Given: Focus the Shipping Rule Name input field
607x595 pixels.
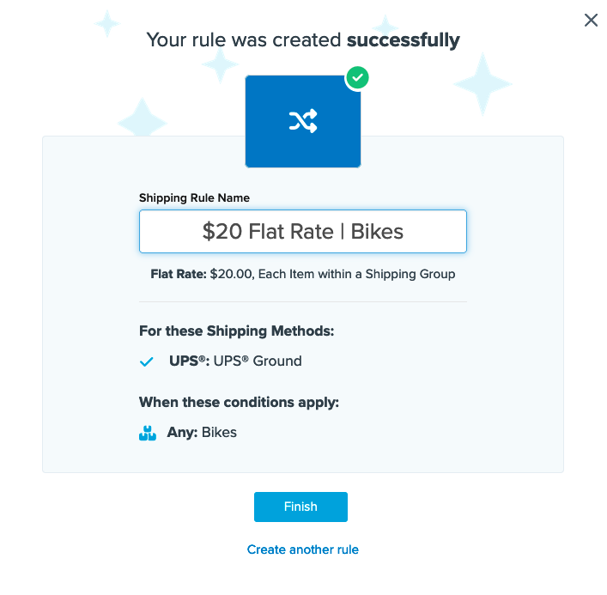Looking at the screenshot, I should [302, 232].
